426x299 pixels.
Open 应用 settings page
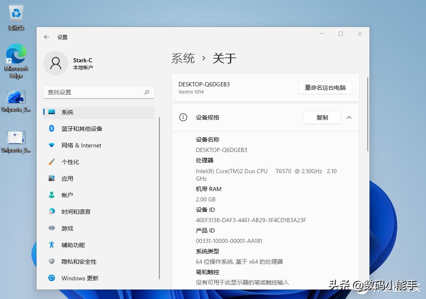tap(68, 179)
